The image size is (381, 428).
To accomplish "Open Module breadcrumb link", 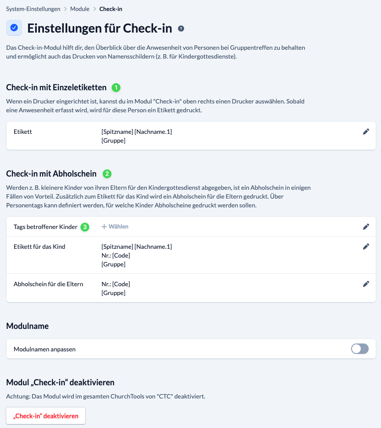I will click(x=80, y=9).
